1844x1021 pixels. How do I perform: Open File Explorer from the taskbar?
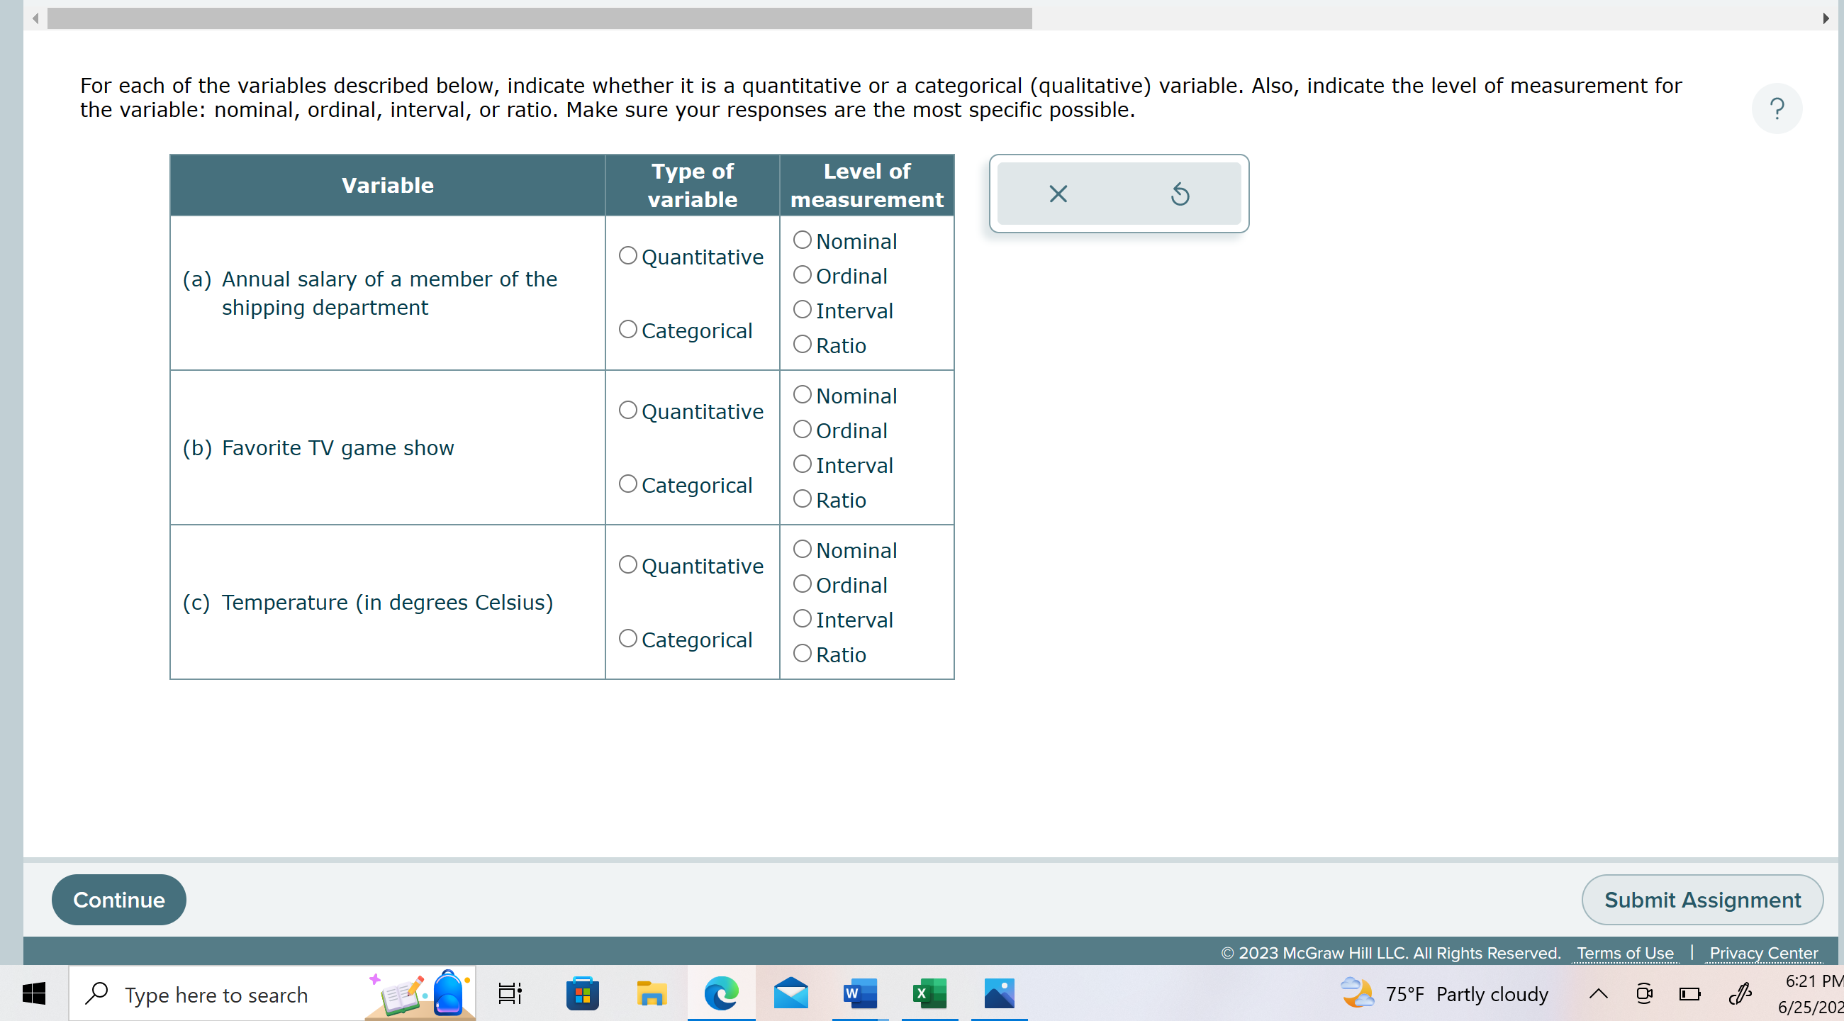coord(652,994)
